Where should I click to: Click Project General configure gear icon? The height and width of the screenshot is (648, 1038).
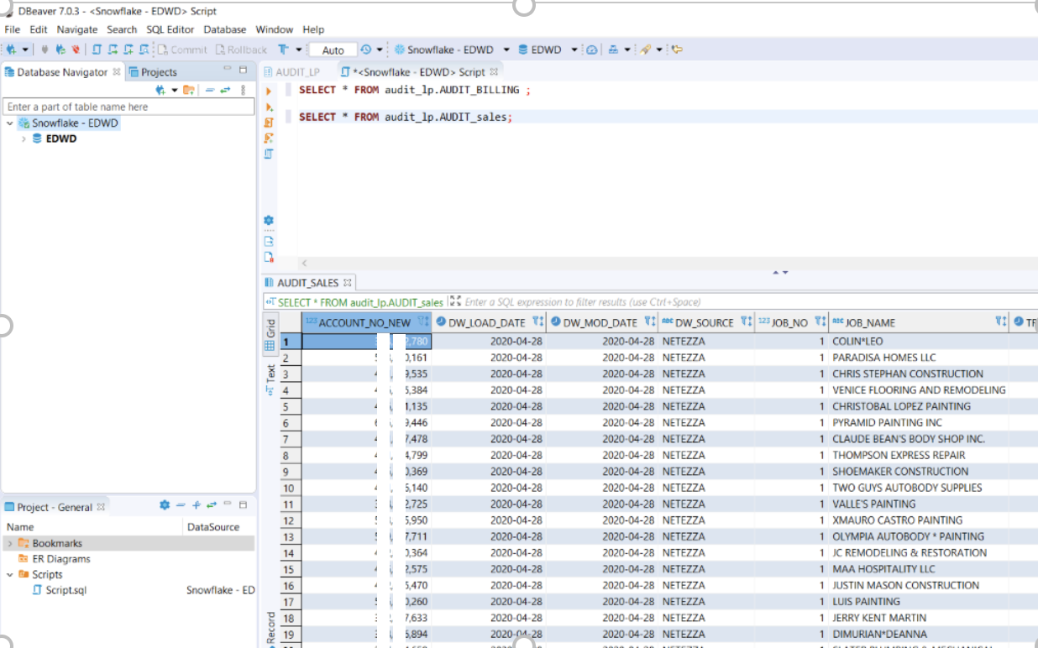[165, 505]
